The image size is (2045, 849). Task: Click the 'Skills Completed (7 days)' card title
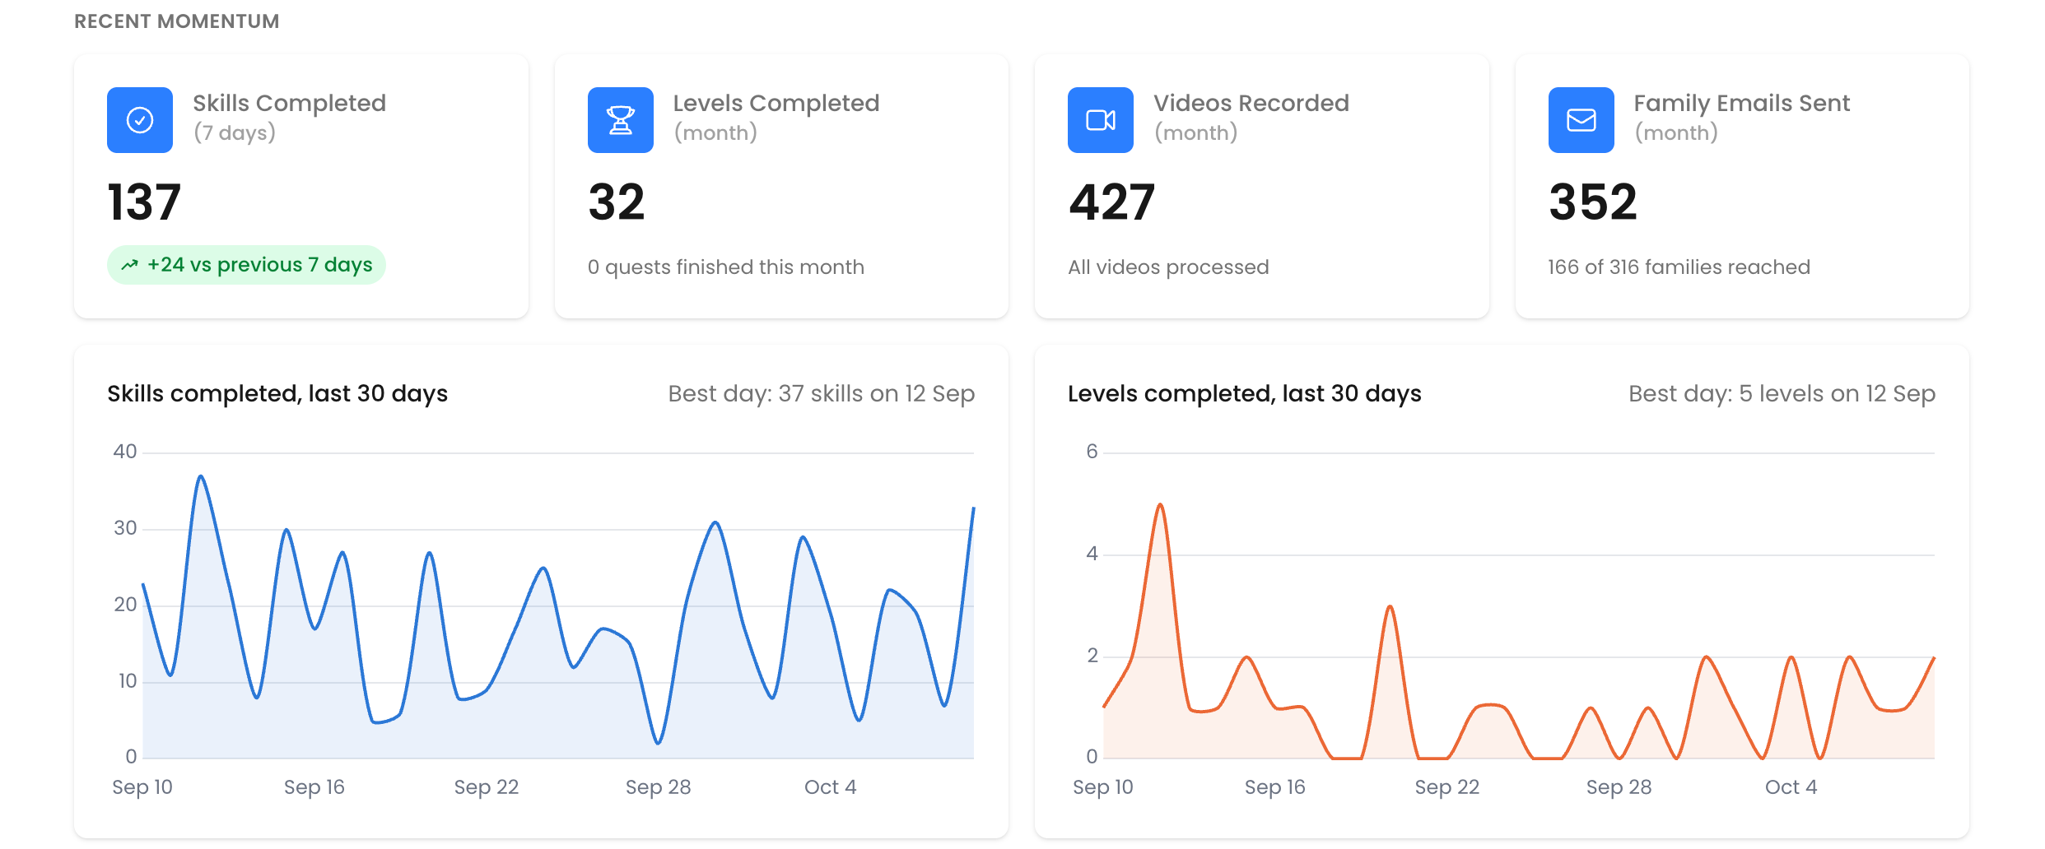click(290, 118)
